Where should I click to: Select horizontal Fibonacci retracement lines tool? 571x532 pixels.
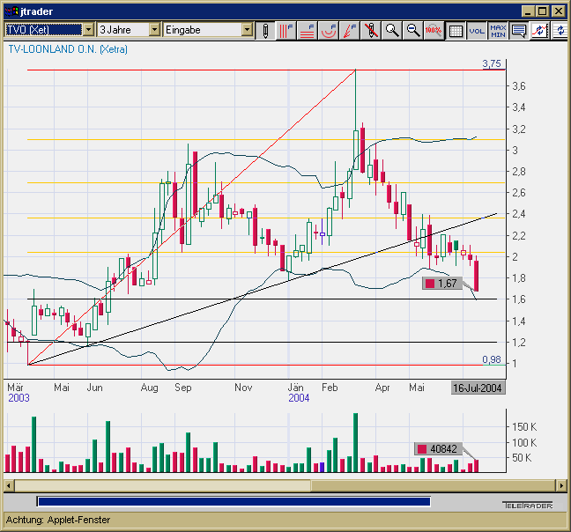coord(308,30)
